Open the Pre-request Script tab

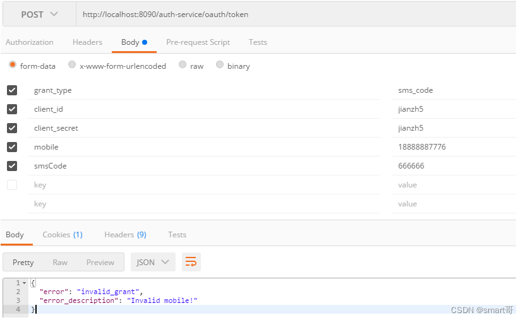[198, 42]
